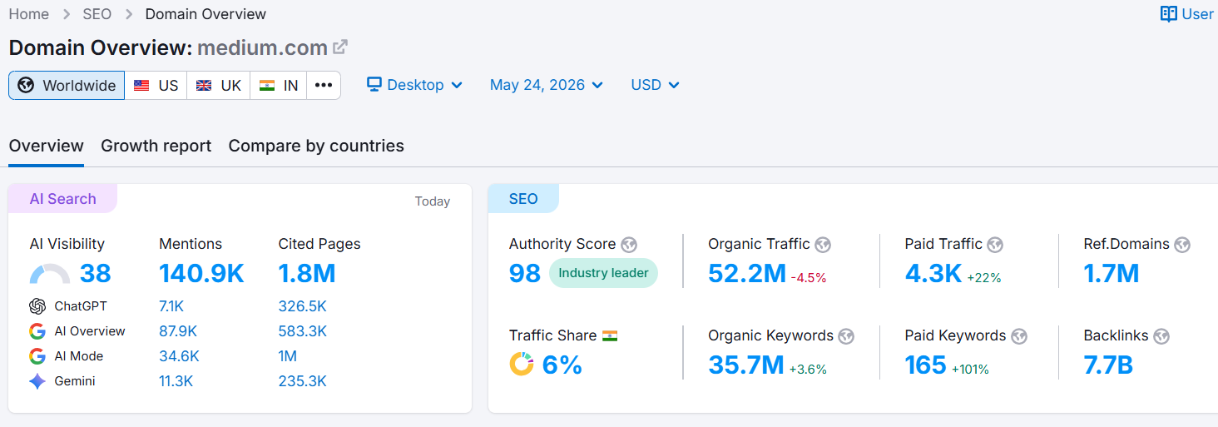
Task: Click the India flag in country selector
Action: 267,86
